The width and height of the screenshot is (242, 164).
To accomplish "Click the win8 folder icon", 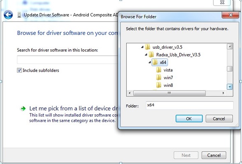I will coord(159,85).
